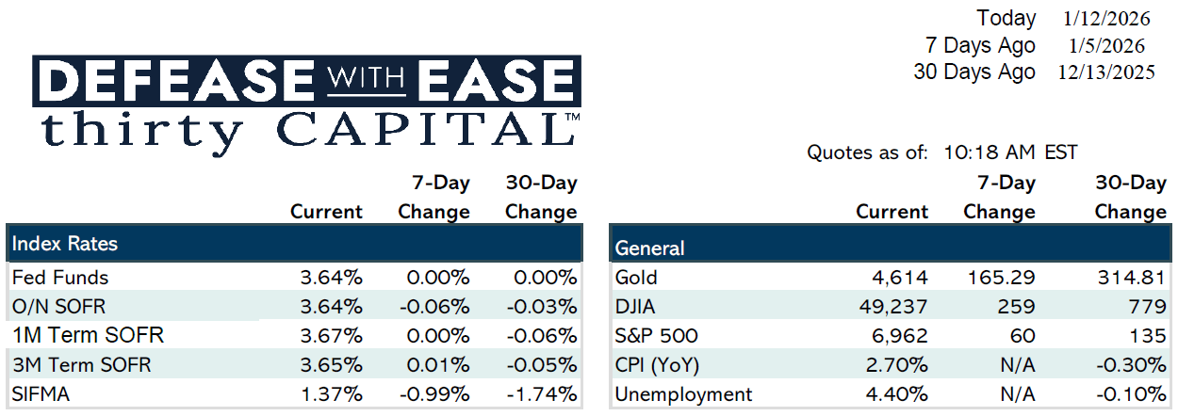Click the O/N SOFR row label
The height and width of the screenshot is (416, 1178).
tap(59, 307)
